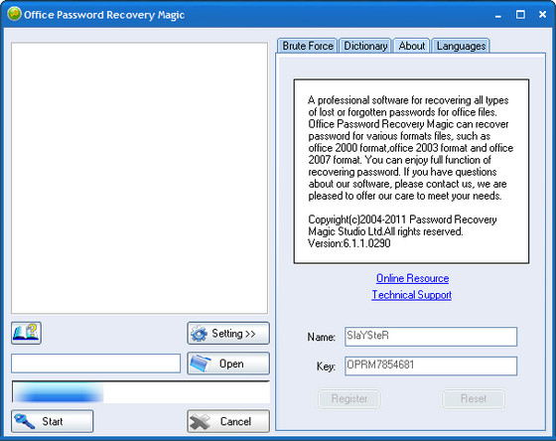Start the password recovery

click(x=52, y=421)
